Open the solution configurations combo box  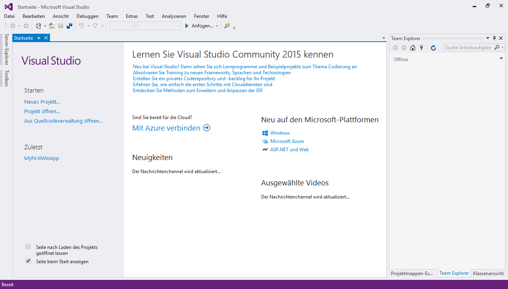coord(122,26)
